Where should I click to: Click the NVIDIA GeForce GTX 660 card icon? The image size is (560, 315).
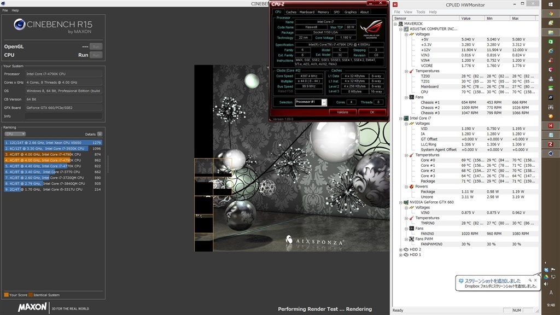click(x=406, y=202)
